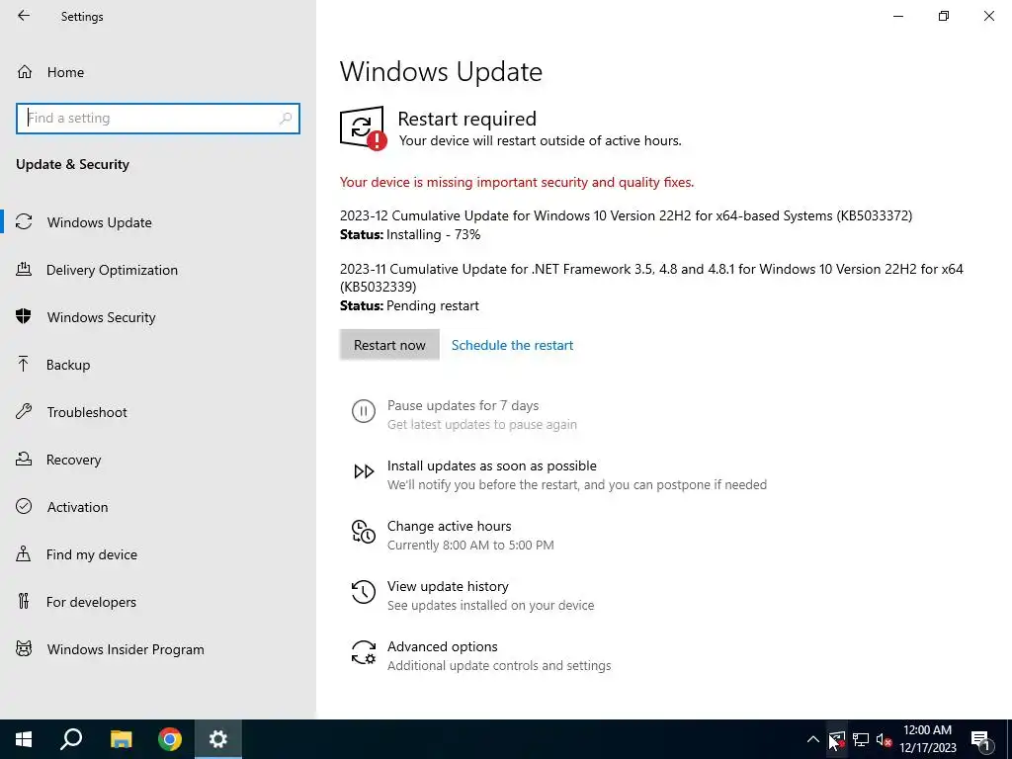1012x759 pixels.
Task: Click the KB5033372 cumulative update text
Action: tap(626, 215)
